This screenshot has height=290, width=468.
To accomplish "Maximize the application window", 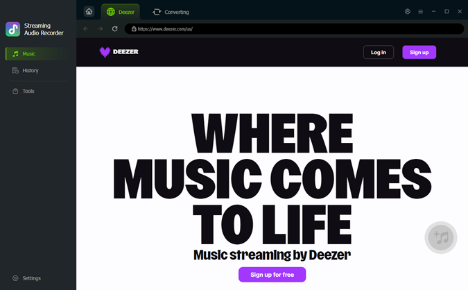I will point(447,11).
